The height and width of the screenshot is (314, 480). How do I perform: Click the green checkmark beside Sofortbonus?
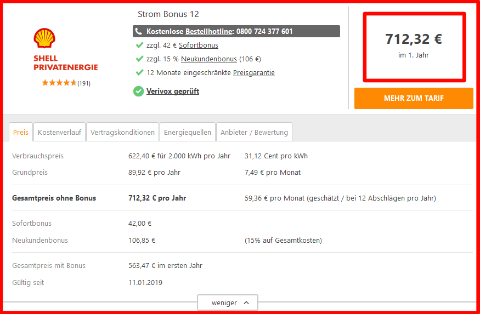[x=139, y=45]
